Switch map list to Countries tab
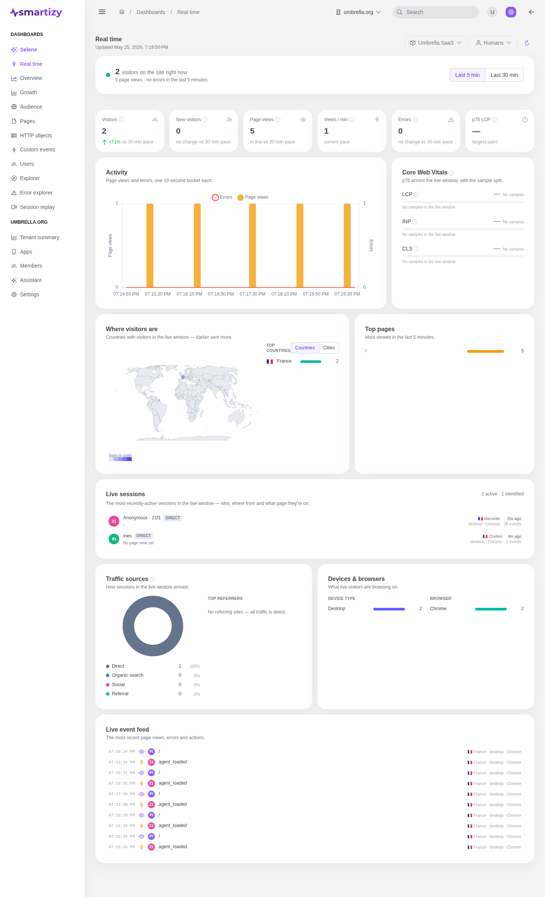545x897 pixels. tap(305, 348)
